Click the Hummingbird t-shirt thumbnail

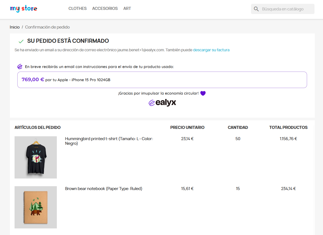(36, 157)
